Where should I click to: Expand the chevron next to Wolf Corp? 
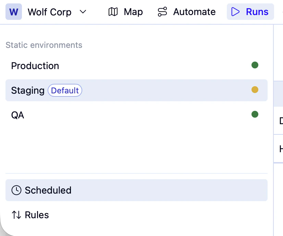[83, 12]
